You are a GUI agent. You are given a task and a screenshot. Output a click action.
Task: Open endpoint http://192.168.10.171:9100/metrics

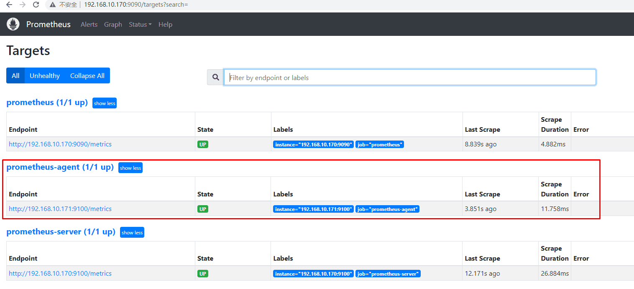click(x=60, y=209)
